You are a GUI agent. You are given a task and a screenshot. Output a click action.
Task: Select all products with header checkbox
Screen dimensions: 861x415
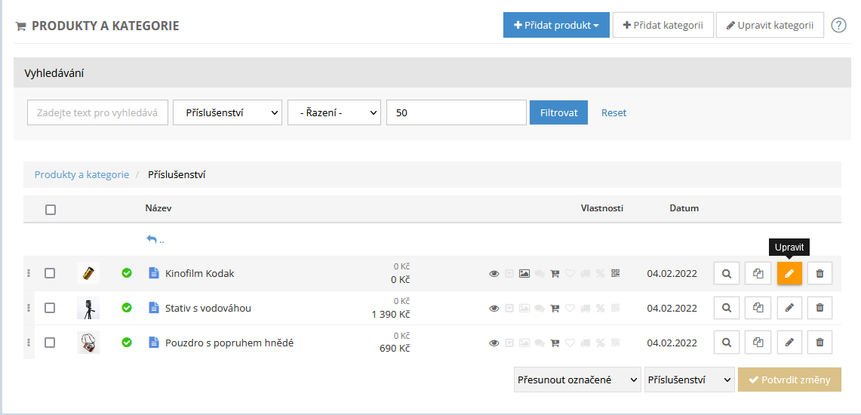click(51, 210)
